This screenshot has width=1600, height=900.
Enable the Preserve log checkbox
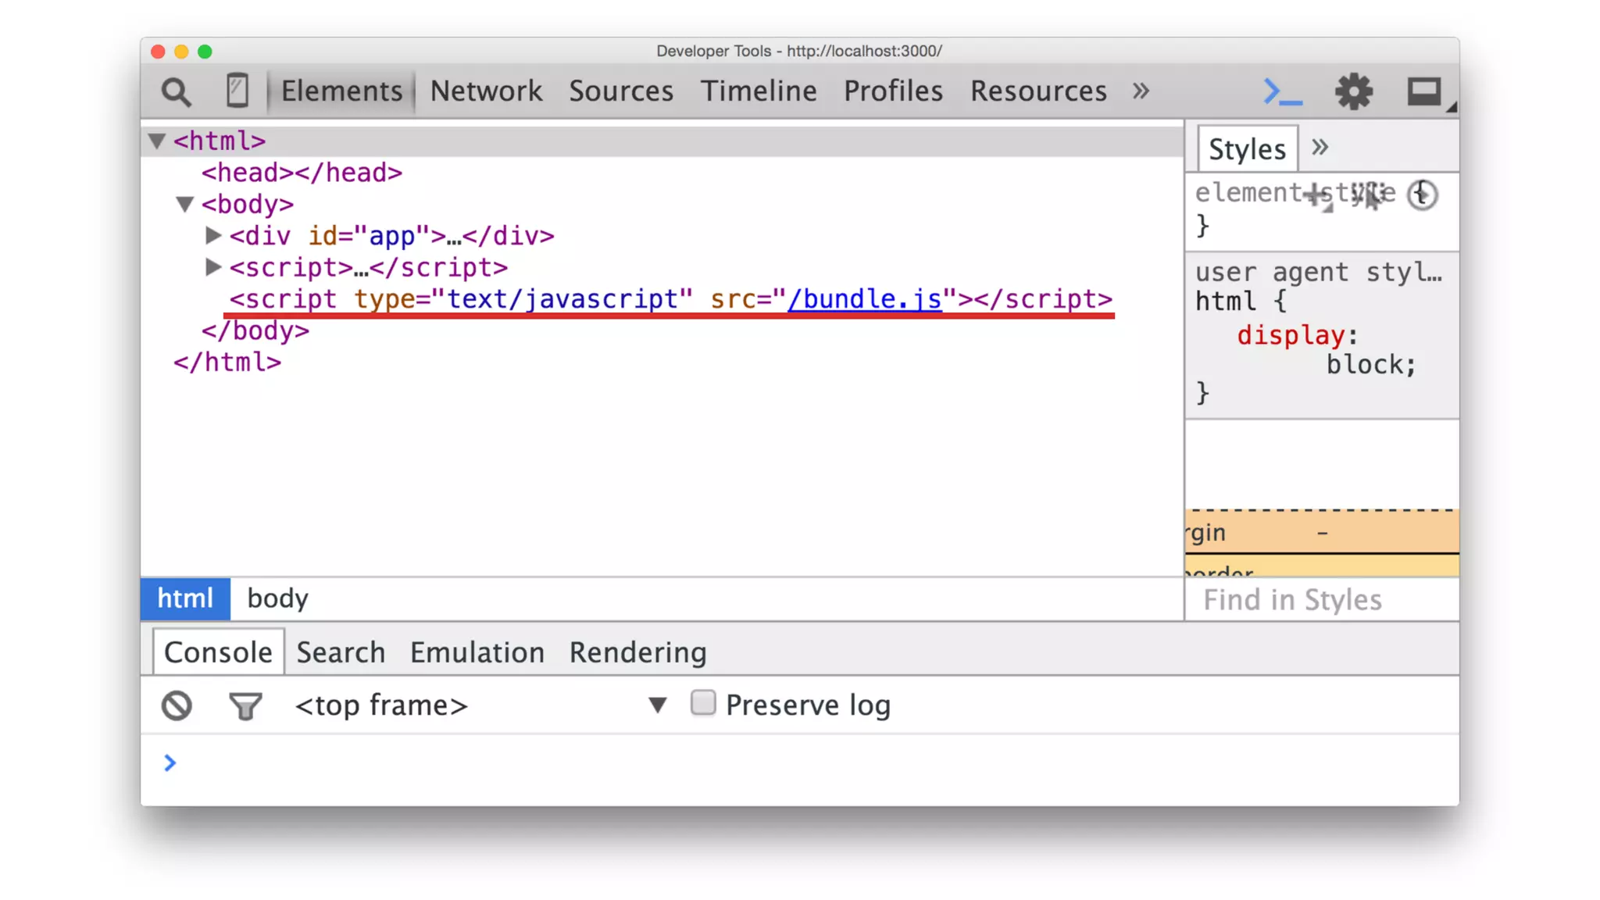click(703, 703)
